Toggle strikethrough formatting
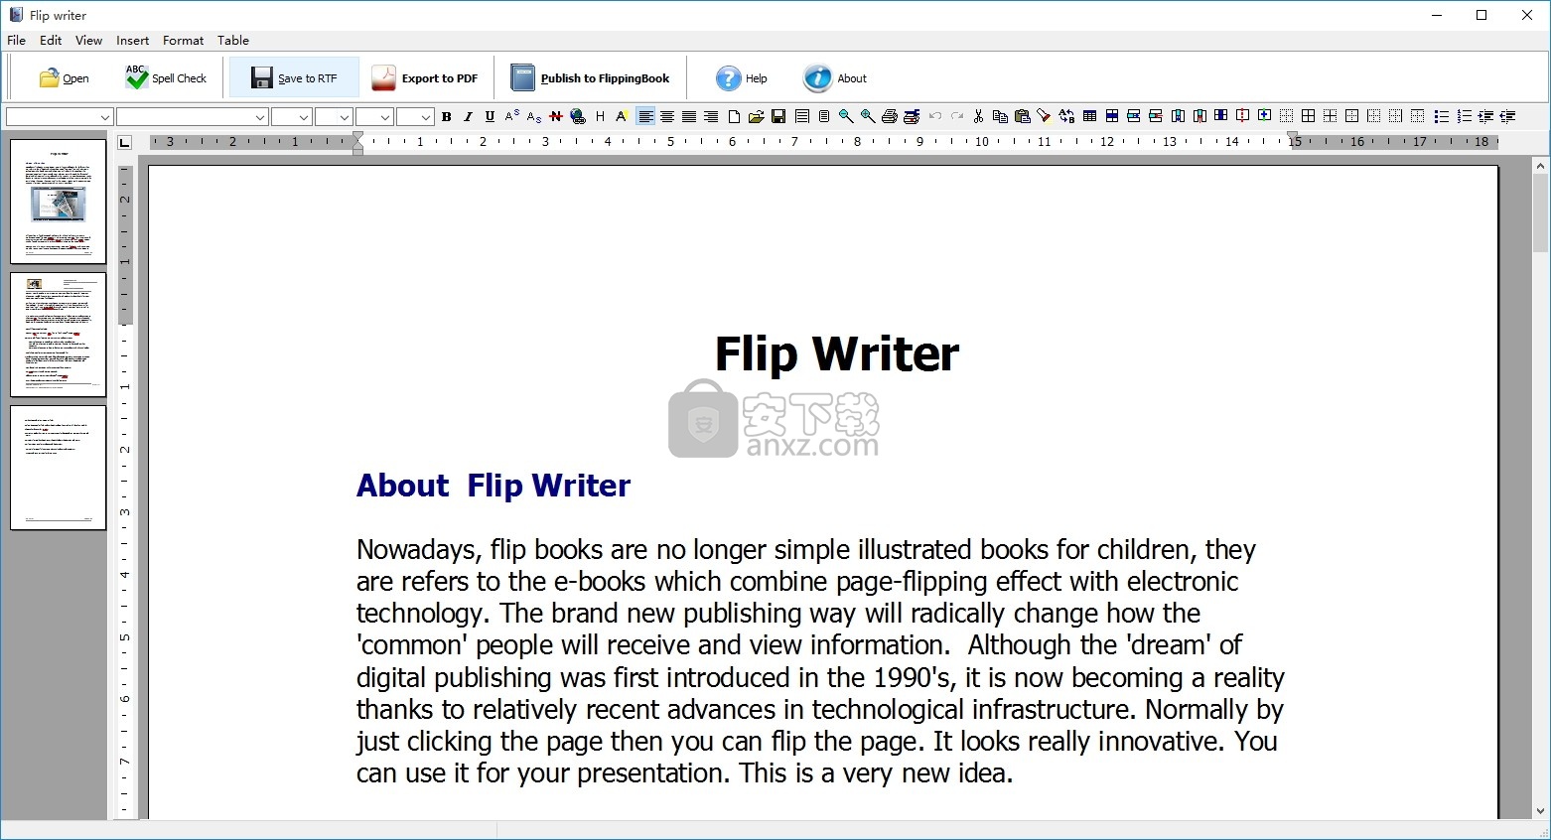 pyautogui.click(x=556, y=117)
